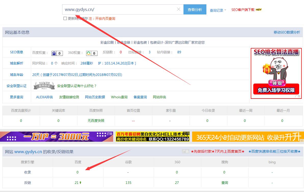Open the ALEXA排名 link
The image size is (304, 192).
point(44,97)
